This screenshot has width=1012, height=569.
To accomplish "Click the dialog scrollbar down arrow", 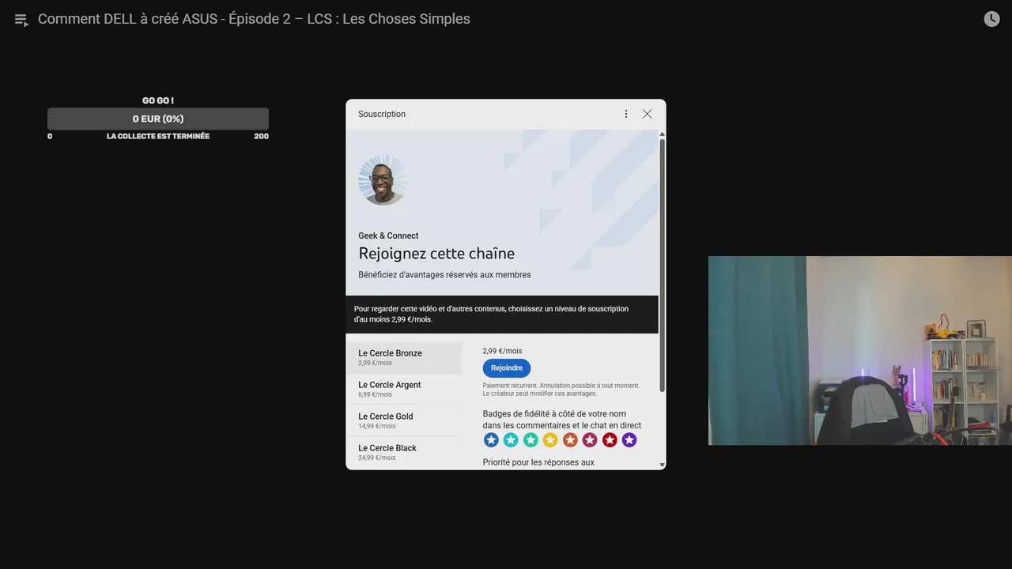I will tap(663, 465).
